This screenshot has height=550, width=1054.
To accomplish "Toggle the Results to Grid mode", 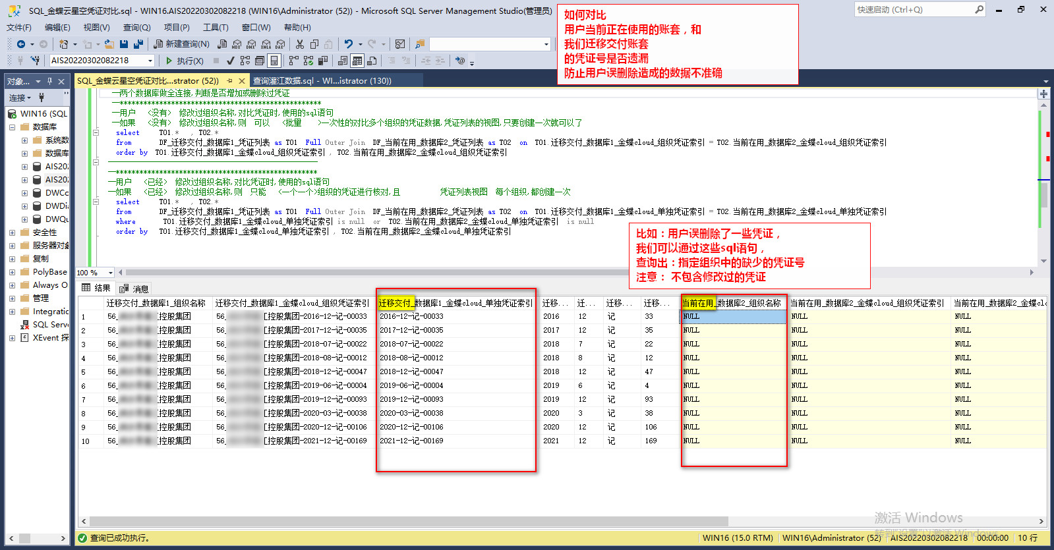I will coord(357,61).
